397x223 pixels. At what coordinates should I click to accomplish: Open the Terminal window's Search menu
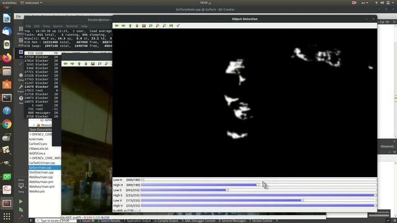(x=58, y=26)
